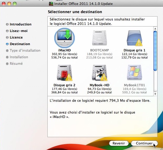Screen dimensions: 163x150
Task: Click the Type d'installation step bullet
Action: [x=7, y=51]
